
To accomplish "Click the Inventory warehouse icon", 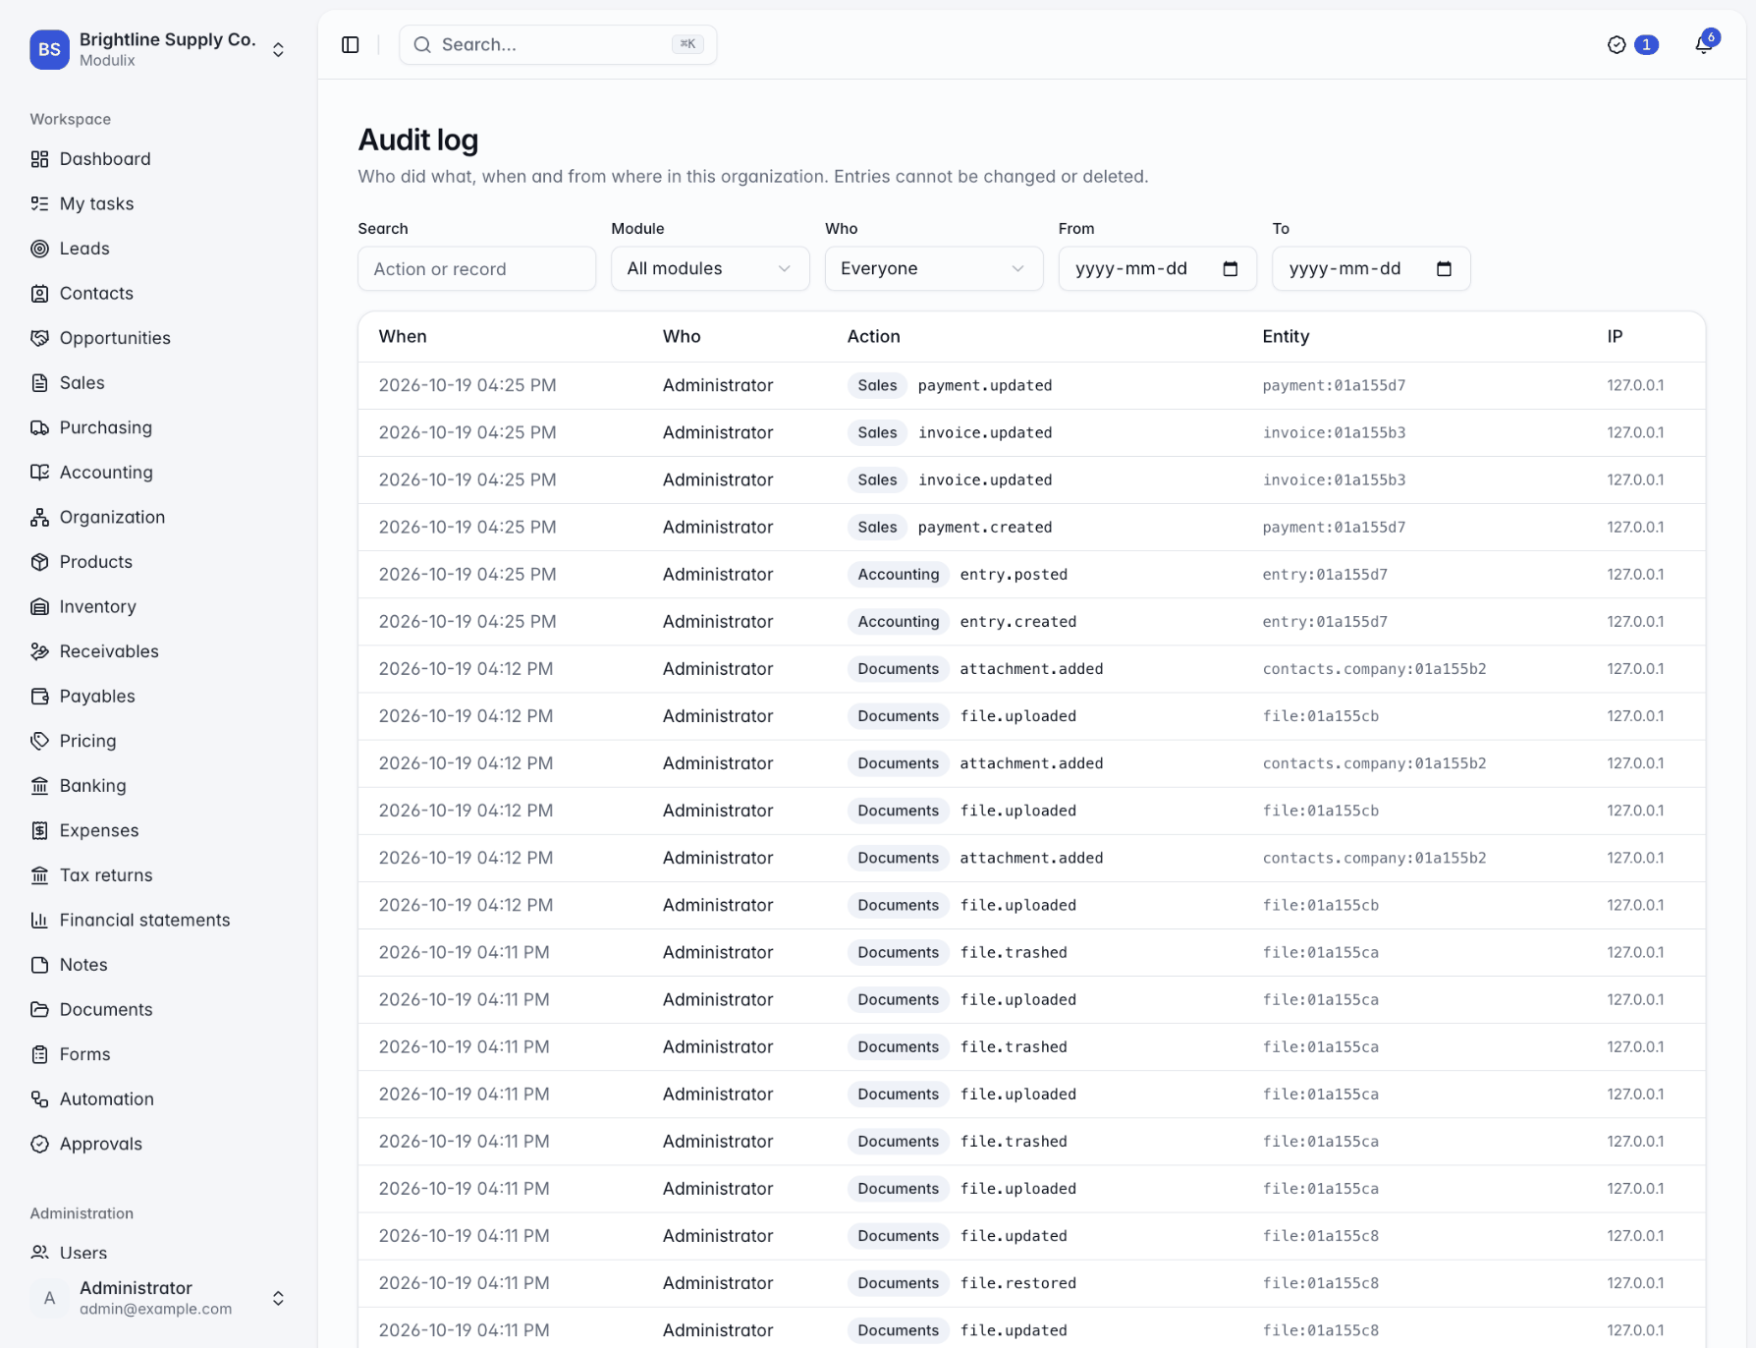I will pos(39,606).
